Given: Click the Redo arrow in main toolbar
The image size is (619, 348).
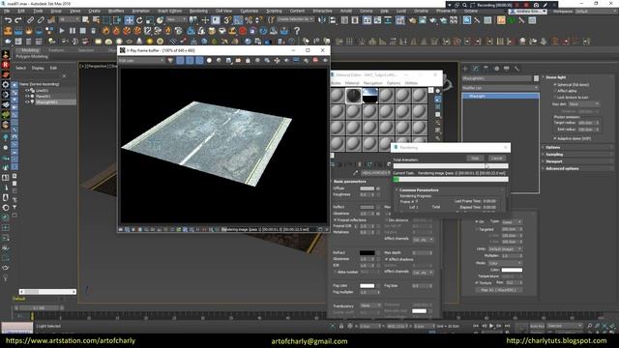Looking at the screenshot, I should (18, 19).
